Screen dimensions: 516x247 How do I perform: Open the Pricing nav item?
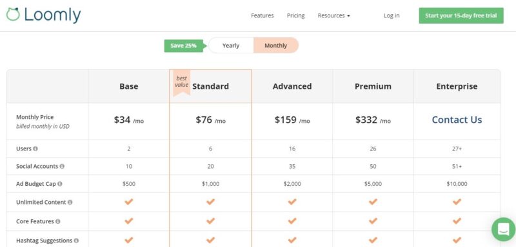(295, 15)
